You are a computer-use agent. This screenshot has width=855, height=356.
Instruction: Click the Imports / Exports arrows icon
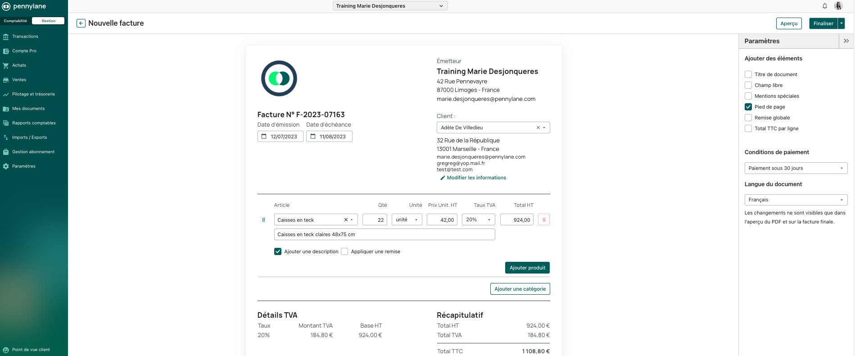6,137
